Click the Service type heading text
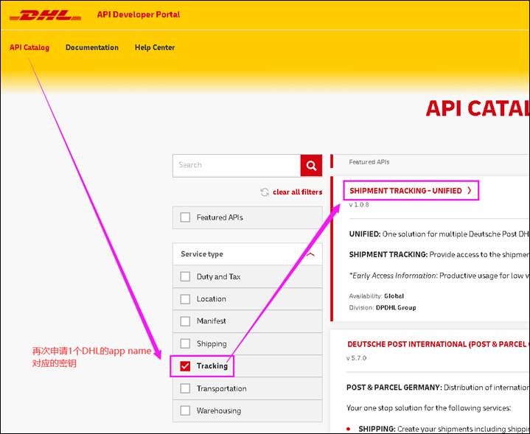 [x=202, y=254]
